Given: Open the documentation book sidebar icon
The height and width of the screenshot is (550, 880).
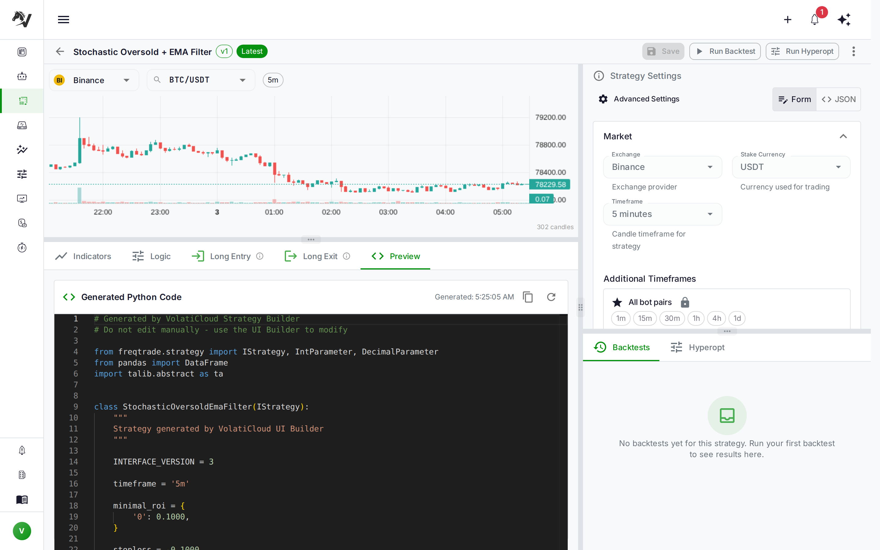Looking at the screenshot, I should click(22, 500).
